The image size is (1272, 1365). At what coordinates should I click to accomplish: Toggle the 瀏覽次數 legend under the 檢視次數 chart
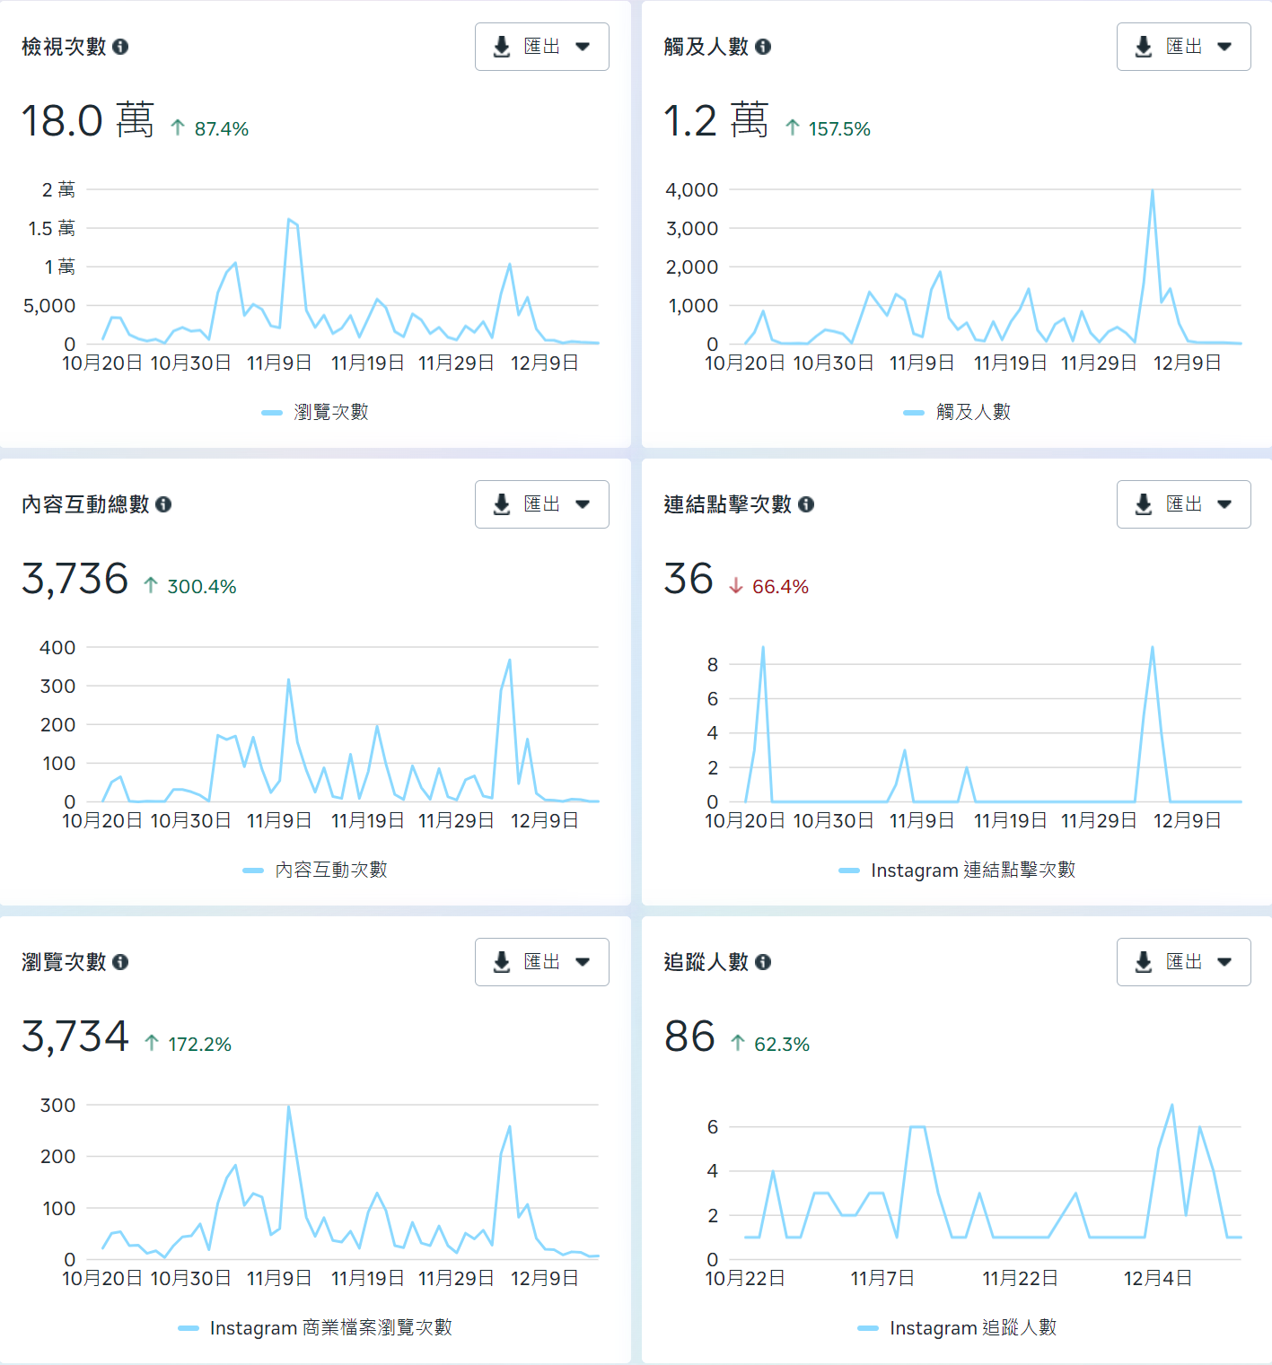tap(315, 412)
